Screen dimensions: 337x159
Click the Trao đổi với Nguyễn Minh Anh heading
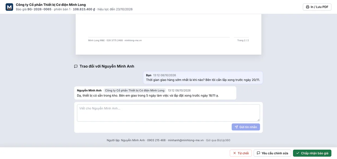(107, 66)
